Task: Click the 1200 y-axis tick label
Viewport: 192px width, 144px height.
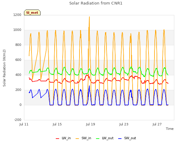Action: point(17,15)
